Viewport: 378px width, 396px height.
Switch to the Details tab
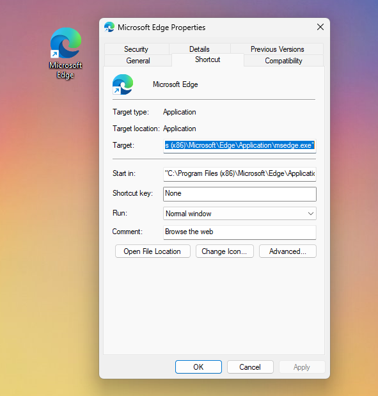(x=200, y=49)
